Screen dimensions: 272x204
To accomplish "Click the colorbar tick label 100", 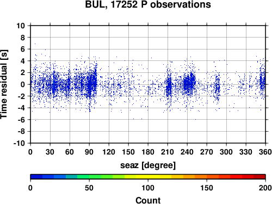I will [148, 188].
